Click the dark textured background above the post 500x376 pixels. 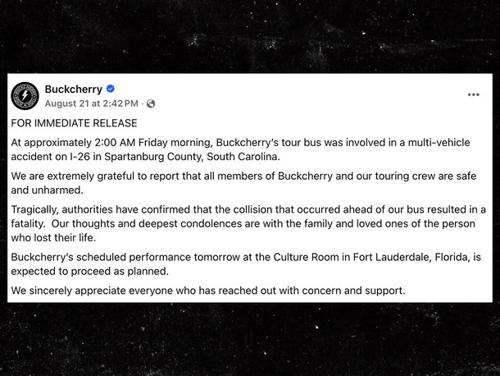click(250, 35)
